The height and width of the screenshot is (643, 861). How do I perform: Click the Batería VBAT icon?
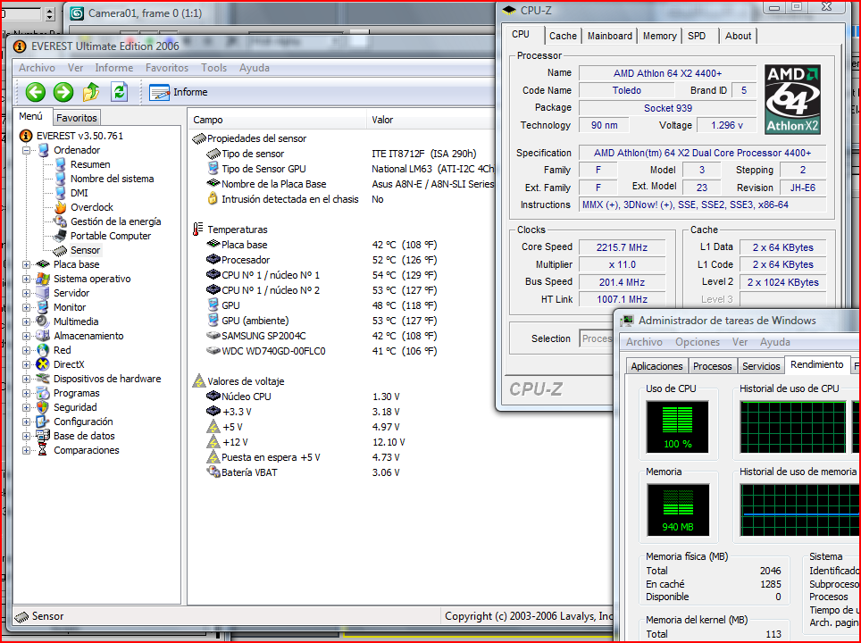[213, 472]
